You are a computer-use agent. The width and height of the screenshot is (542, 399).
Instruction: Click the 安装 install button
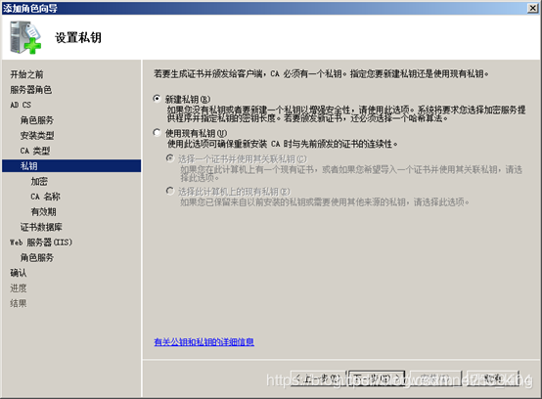tap(435, 379)
